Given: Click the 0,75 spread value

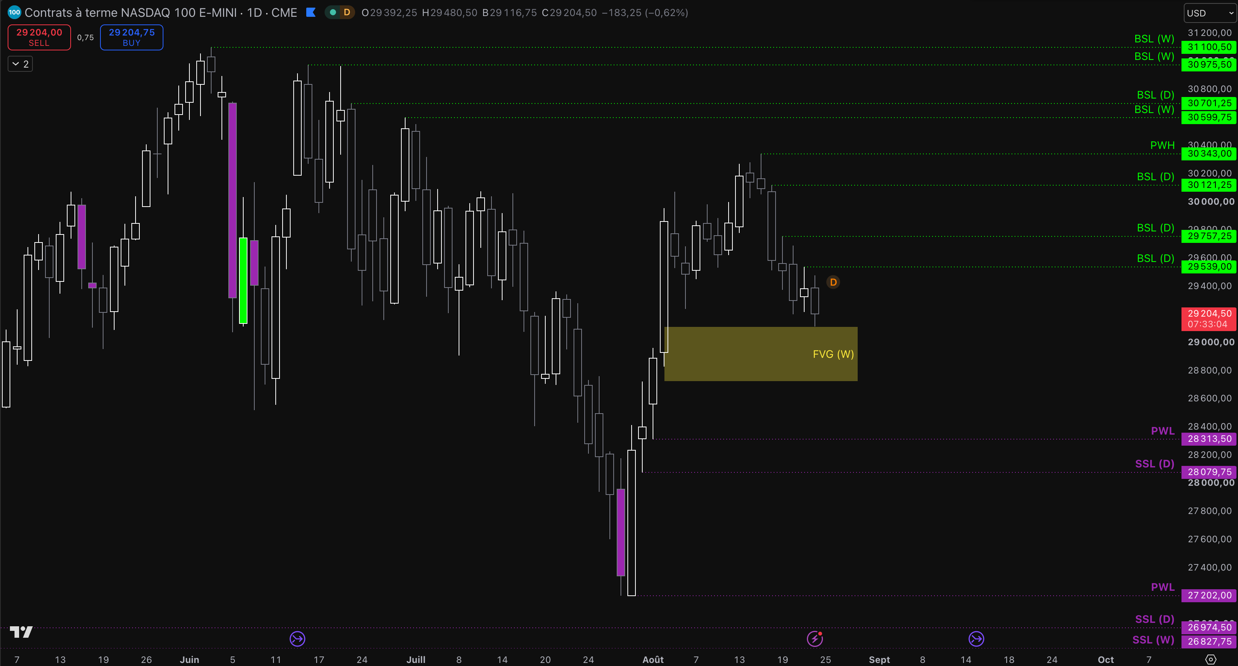Looking at the screenshot, I should point(86,37).
